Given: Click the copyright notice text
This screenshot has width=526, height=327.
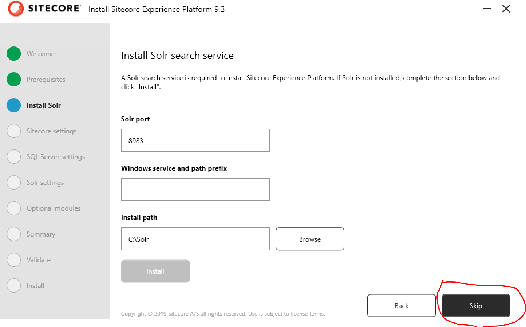Looking at the screenshot, I should coord(223,314).
